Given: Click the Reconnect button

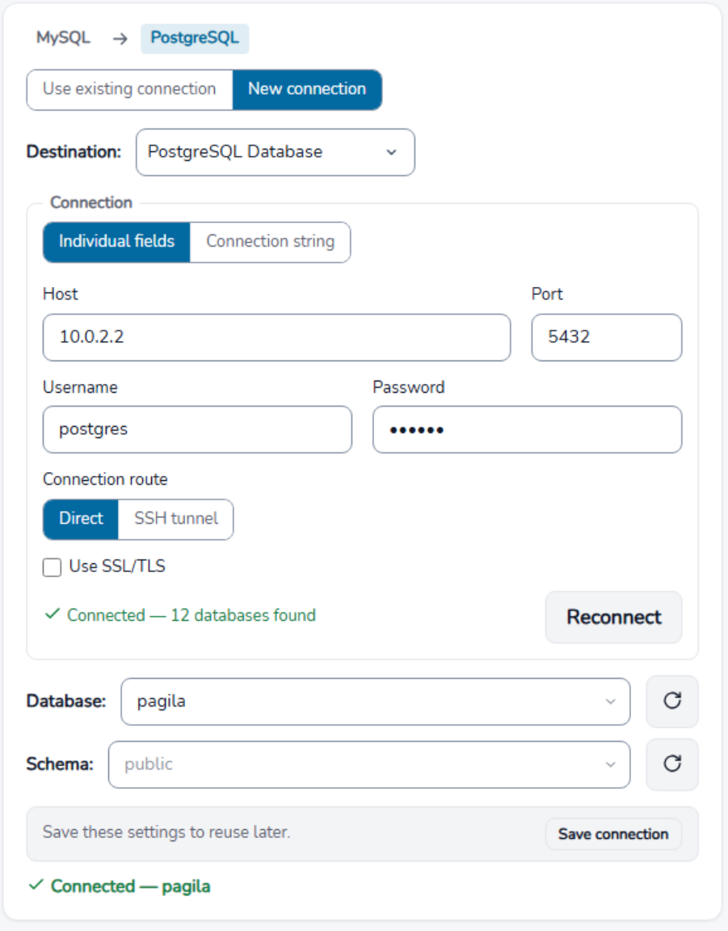Looking at the screenshot, I should (613, 617).
